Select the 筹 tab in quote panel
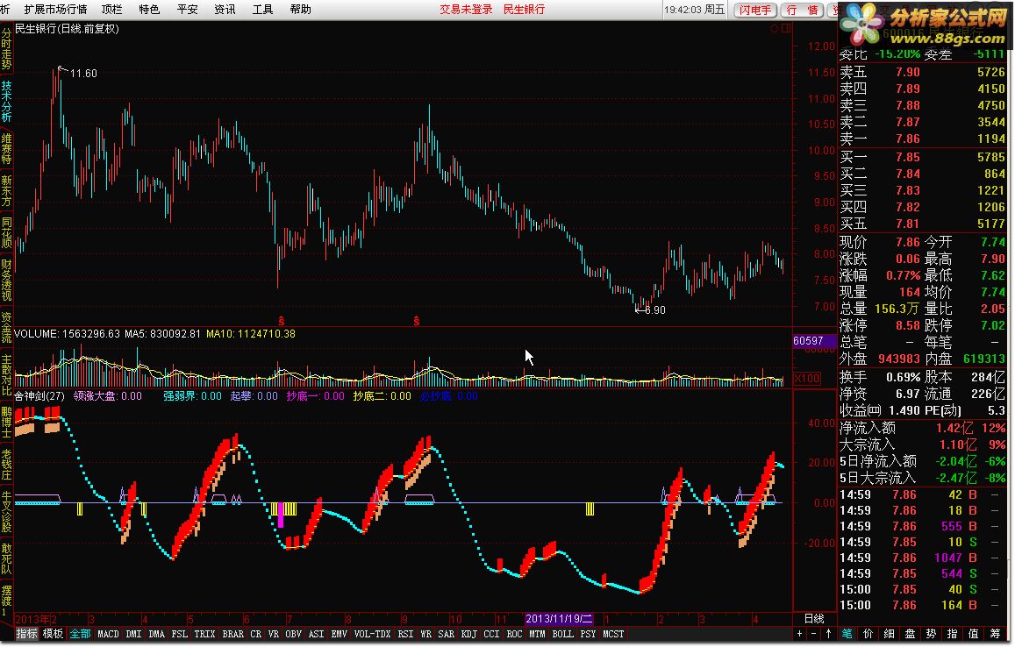1015x647 pixels. click(x=994, y=634)
